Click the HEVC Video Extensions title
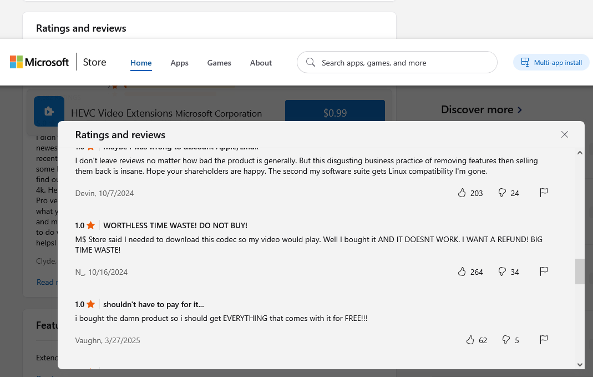This screenshot has height=377, width=593. coord(122,113)
